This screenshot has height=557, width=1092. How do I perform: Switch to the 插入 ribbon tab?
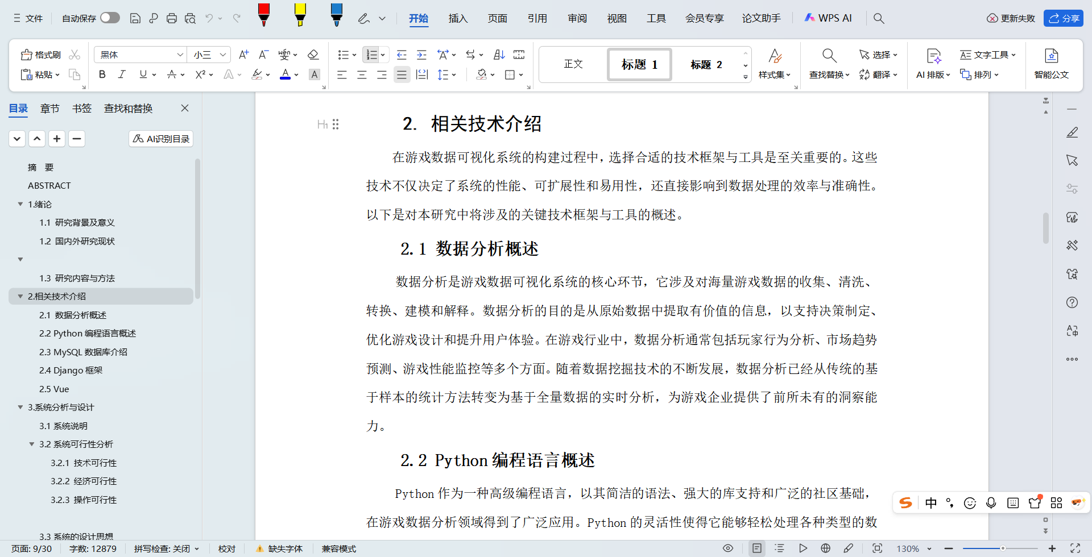(458, 18)
